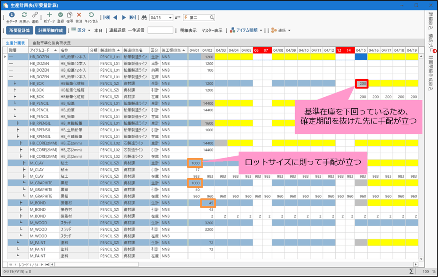438x277 pixels.
Task: Click the input field beside 一件送信
Action: pyautogui.click(x=160, y=30)
